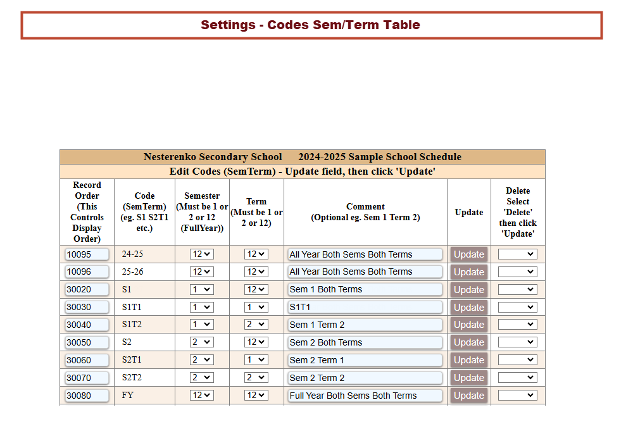The width and height of the screenshot is (633, 443).
Task: Focus the 'Sem 2 Term 1' comment field
Action: pos(365,360)
